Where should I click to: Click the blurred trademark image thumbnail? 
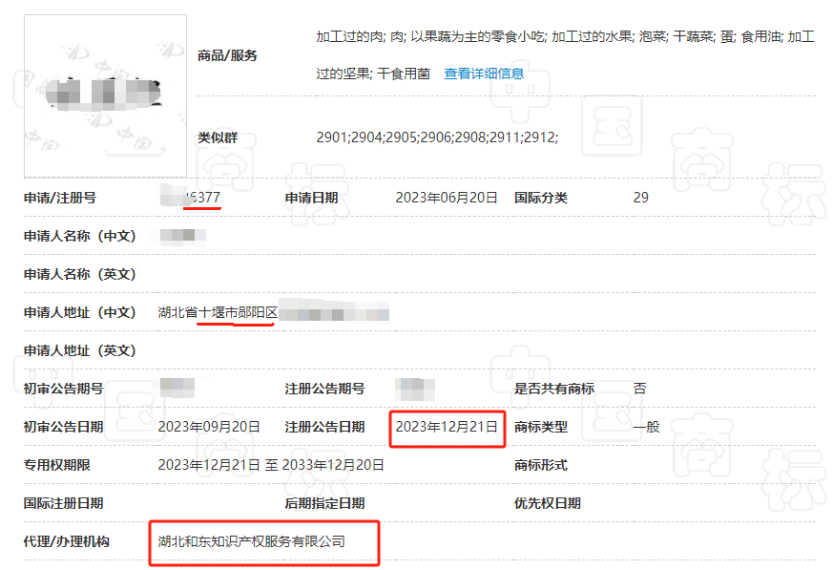pos(105,95)
